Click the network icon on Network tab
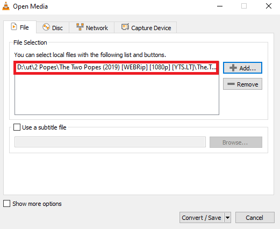Image resolution: width=280 pixels, height=229 pixels. (80, 27)
